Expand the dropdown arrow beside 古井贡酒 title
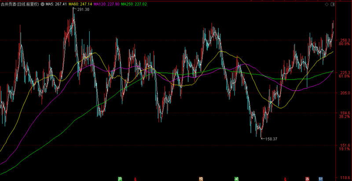The width and height of the screenshot is (352, 181). pos(42,4)
